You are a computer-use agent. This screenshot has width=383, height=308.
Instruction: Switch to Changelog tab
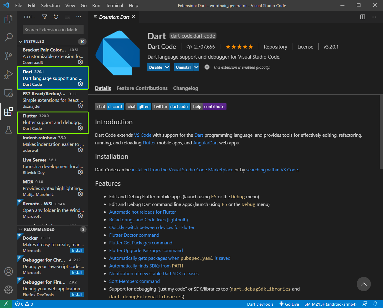coord(185,88)
